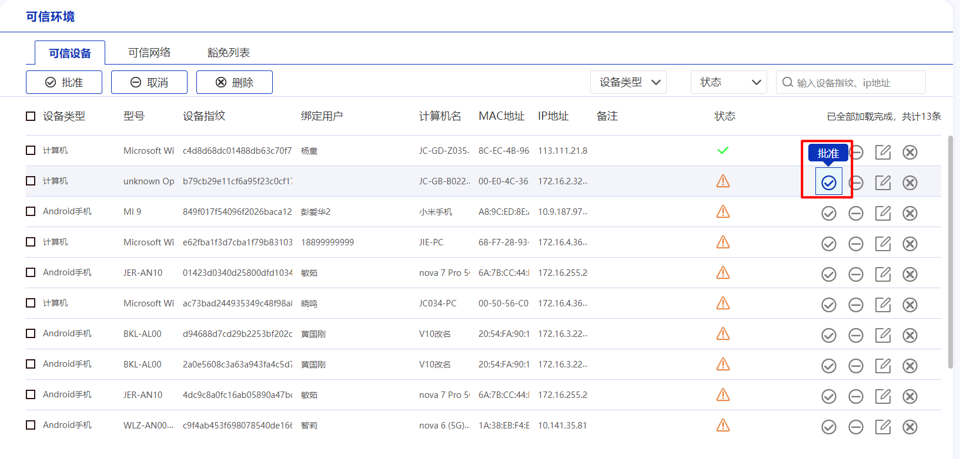Click computer name 小米手机

point(436,212)
